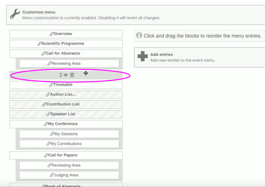
Task: Click the eye visibility icon in highlighted row
Action: point(66,75)
